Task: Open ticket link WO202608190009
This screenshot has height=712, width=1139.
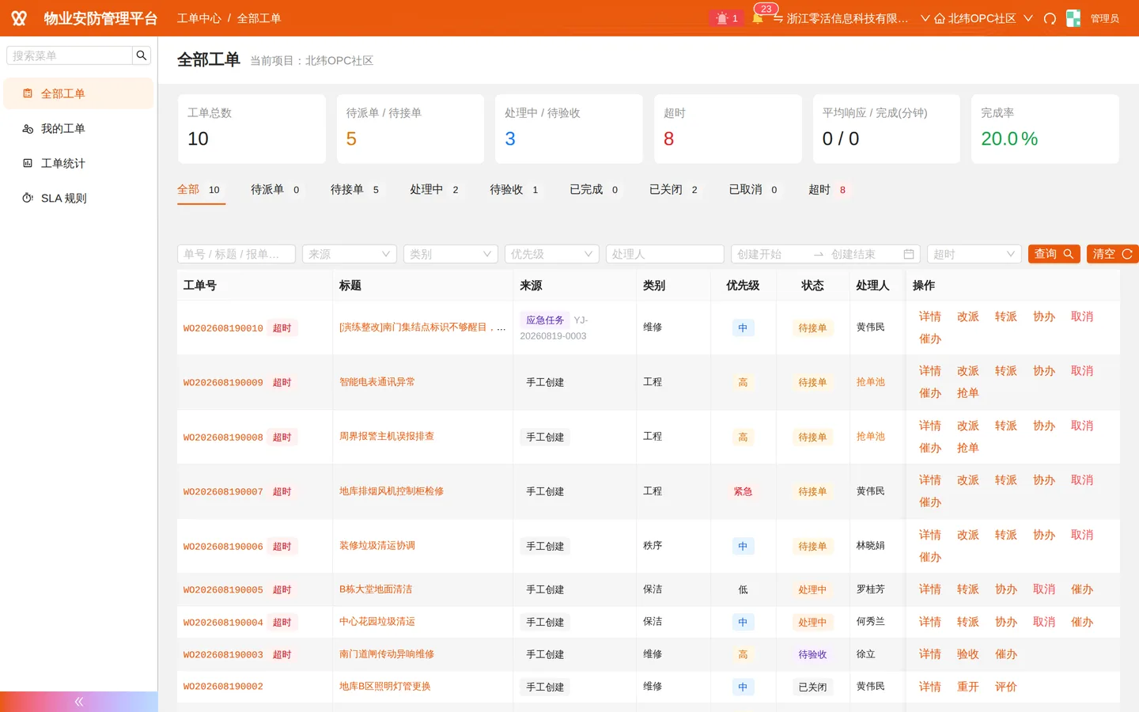Action: tap(223, 383)
